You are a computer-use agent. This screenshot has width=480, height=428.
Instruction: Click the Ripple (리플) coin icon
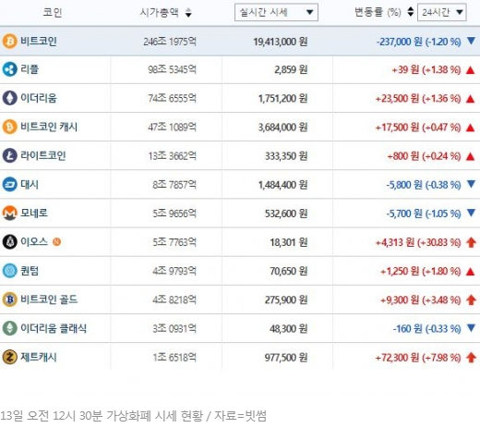pyautogui.click(x=9, y=69)
